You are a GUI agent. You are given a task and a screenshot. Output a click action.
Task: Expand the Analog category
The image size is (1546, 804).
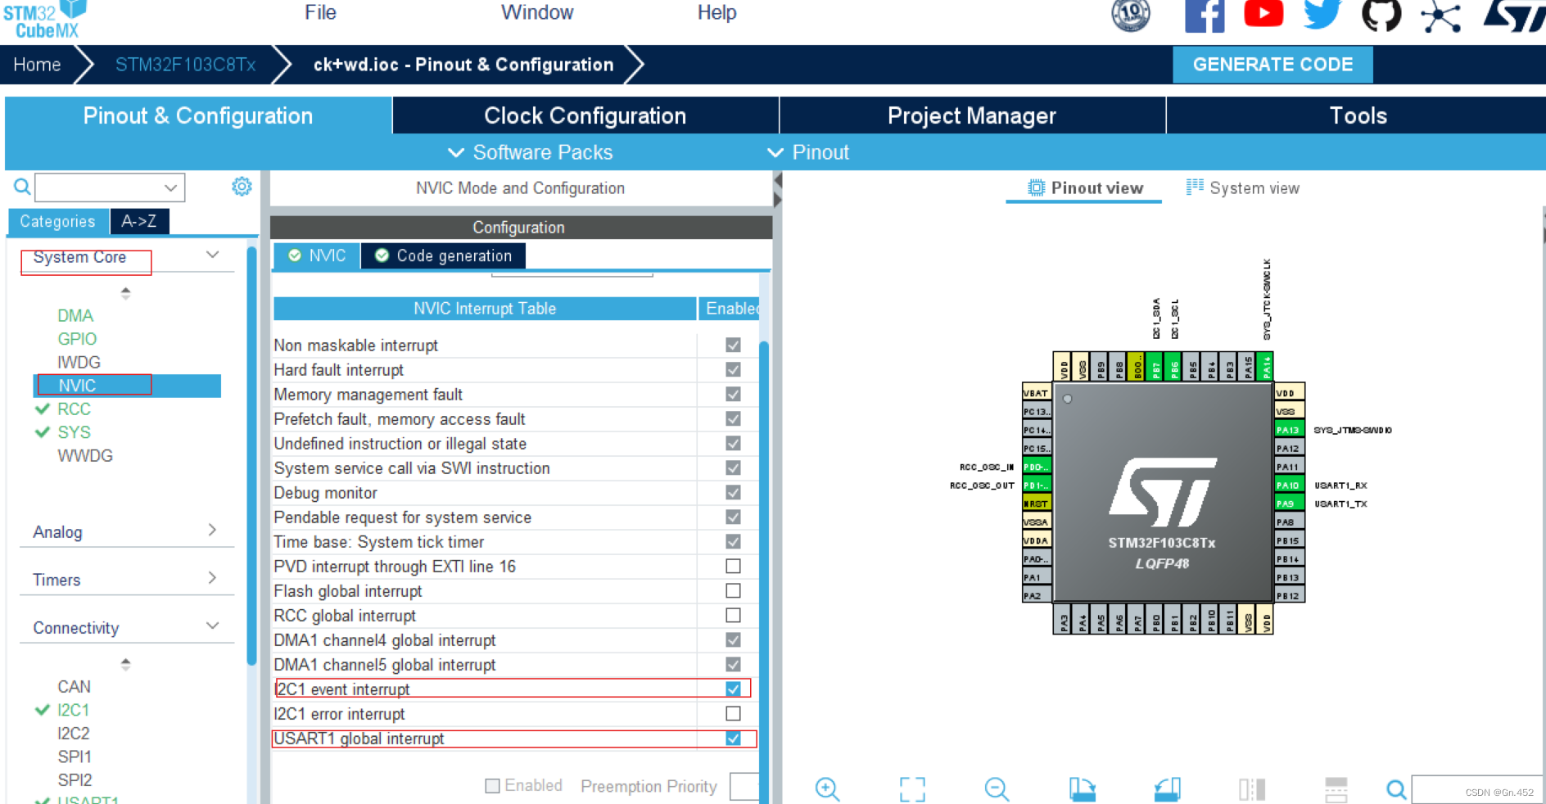pyautogui.click(x=212, y=530)
